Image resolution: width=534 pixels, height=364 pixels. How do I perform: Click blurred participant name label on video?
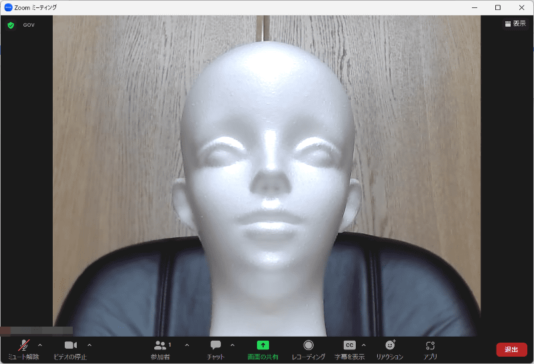(x=37, y=330)
